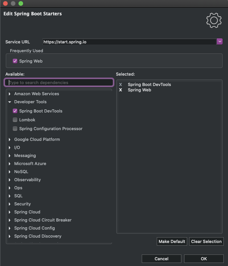Enable the Lombok checkbox
228x266 pixels.
15,120
